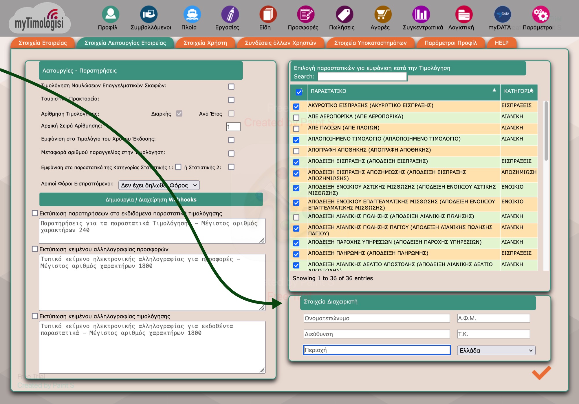This screenshot has height=404, width=579.
Task: Check ΑΠΕ ΑΕΡΟΠΟΡΙΚΑ row checkbox
Action: point(296,118)
